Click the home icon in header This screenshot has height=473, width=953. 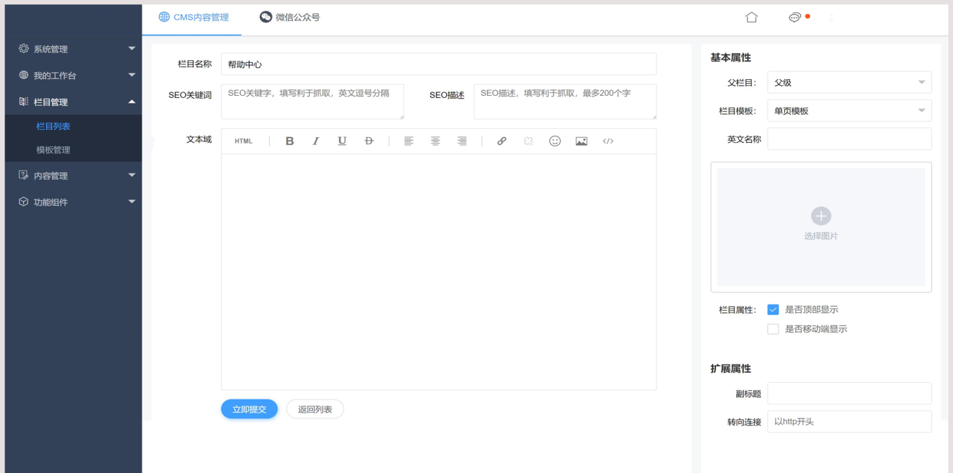pyautogui.click(x=752, y=17)
